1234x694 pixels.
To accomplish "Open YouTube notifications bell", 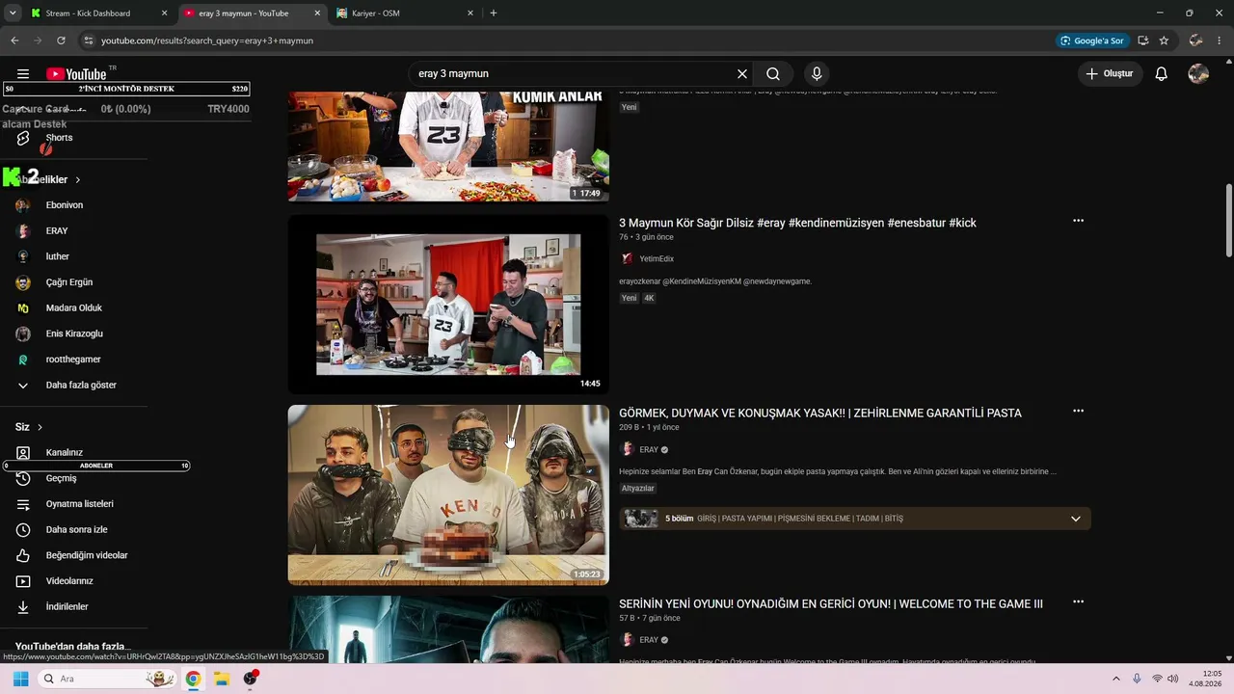I will pyautogui.click(x=1162, y=74).
